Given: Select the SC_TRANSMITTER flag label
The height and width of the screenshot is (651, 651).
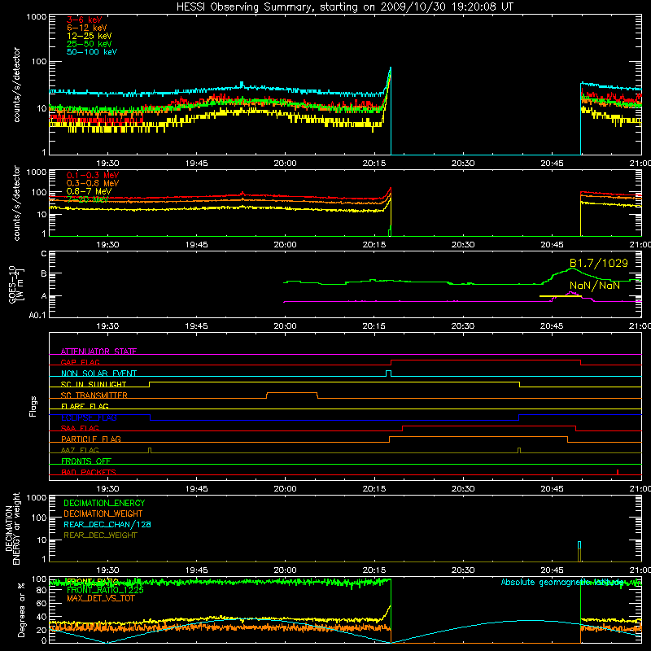Looking at the screenshot, I should coord(94,395).
